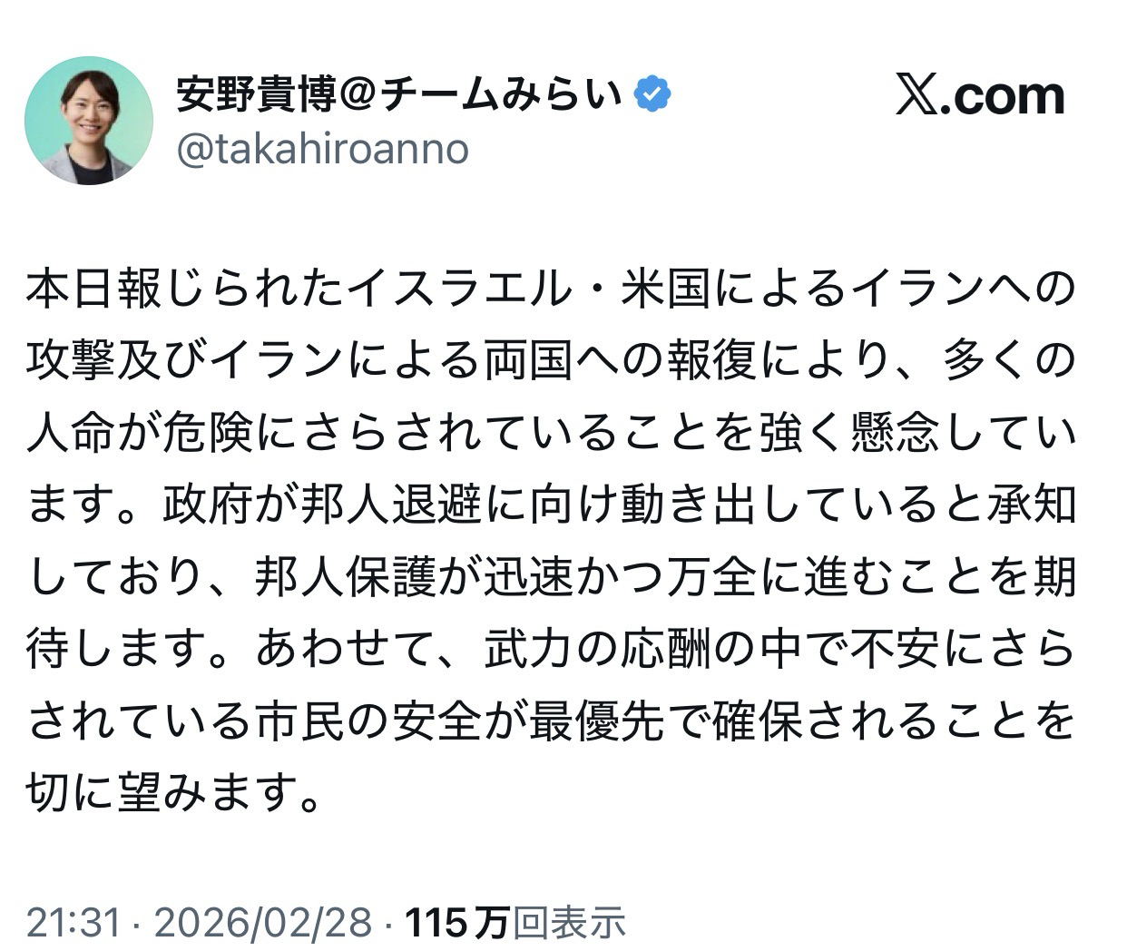Open the profile avatar photo
Viewport: 1127px width, 951px height.
89,121
